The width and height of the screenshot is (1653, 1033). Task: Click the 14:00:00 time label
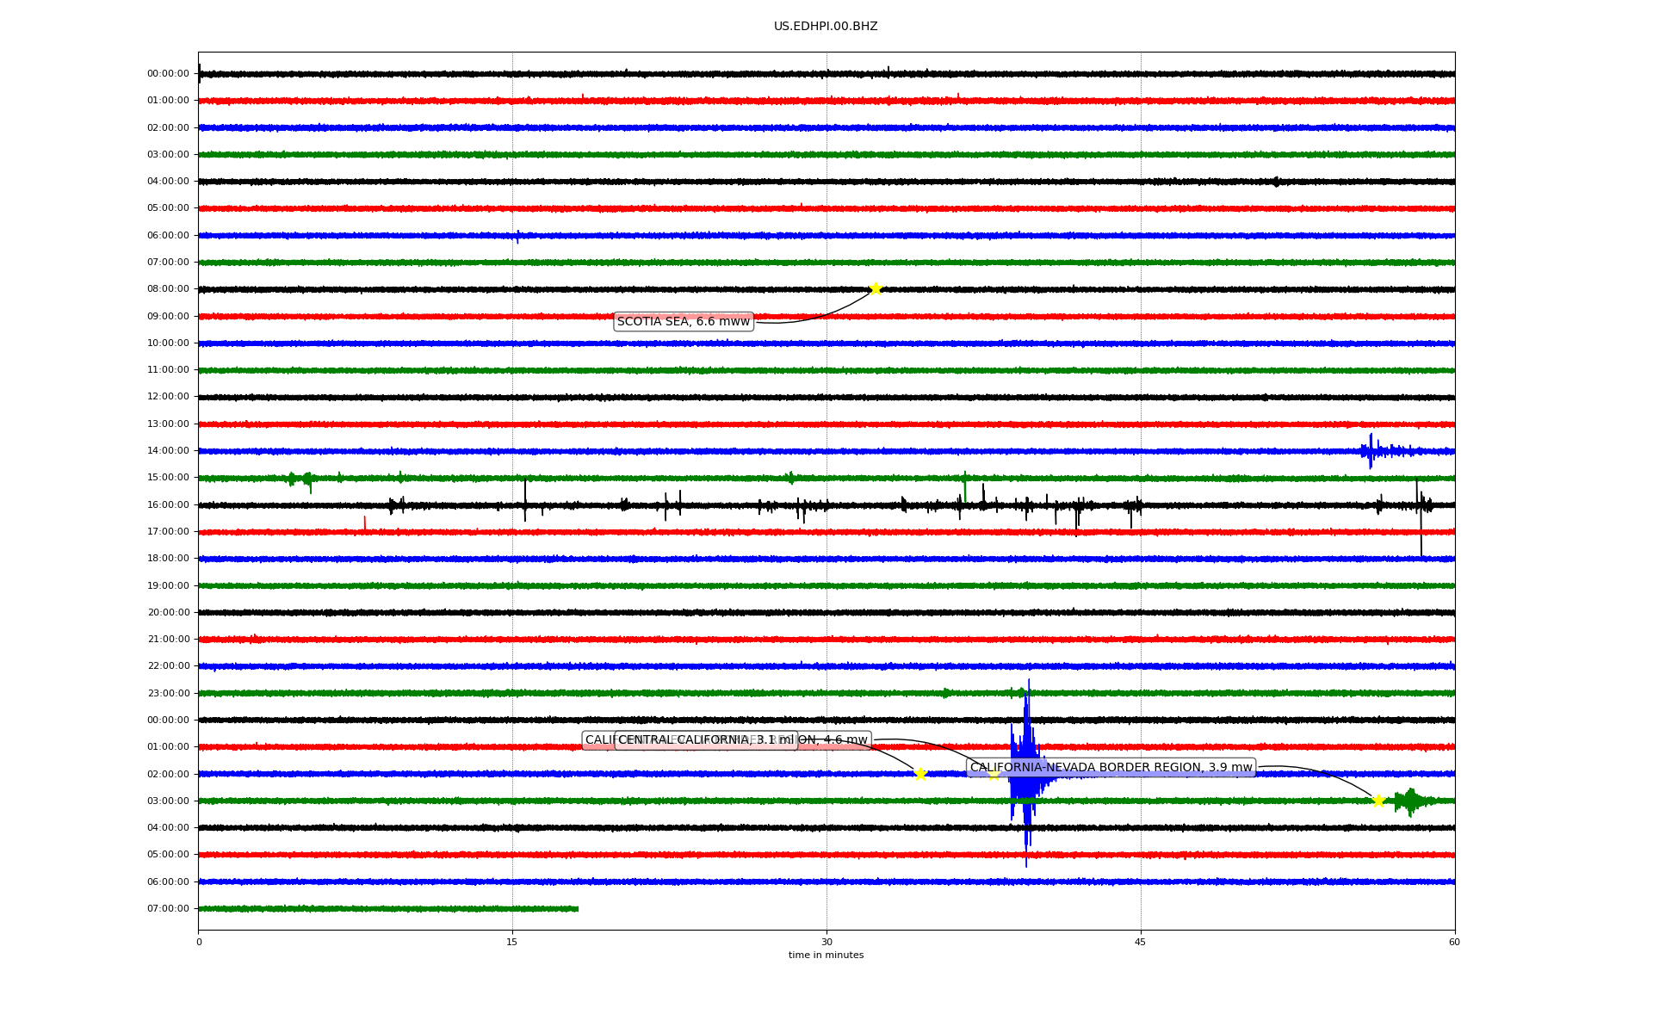(168, 450)
